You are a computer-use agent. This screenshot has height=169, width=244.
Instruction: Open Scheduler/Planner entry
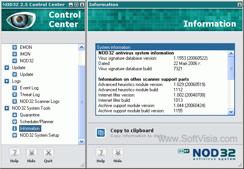(36, 122)
